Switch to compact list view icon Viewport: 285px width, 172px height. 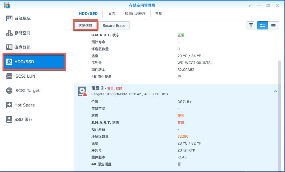(273, 26)
